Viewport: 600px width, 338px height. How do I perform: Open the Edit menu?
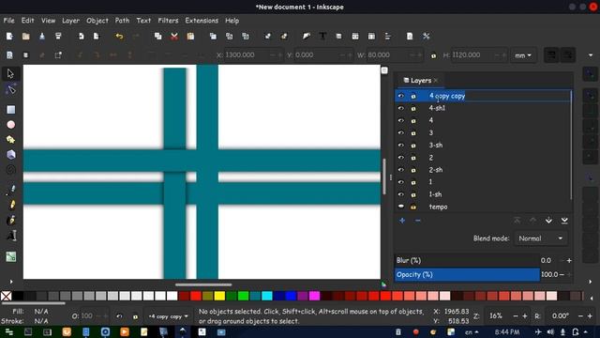[27, 21]
